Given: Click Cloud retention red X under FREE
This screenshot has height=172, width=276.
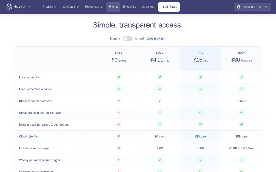Looking at the screenshot, I should 119,136.
